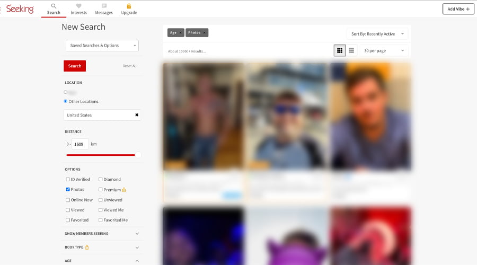Uncheck the Photos option

(x=68, y=190)
